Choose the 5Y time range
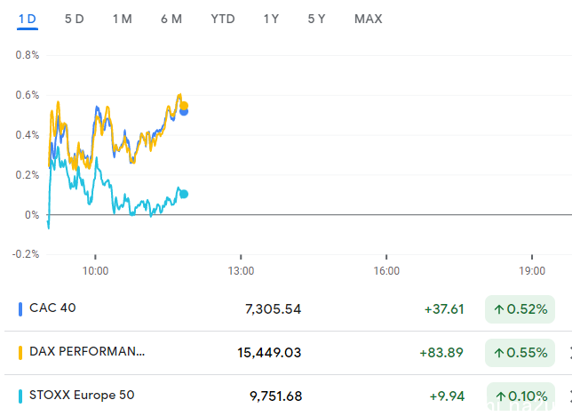The height and width of the screenshot is (416, 572). (x=316, y=19)
